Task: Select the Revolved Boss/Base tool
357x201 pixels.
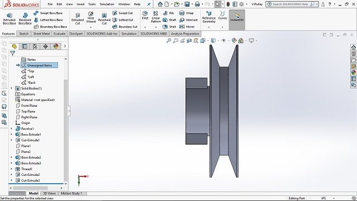Action: point(25,18)
